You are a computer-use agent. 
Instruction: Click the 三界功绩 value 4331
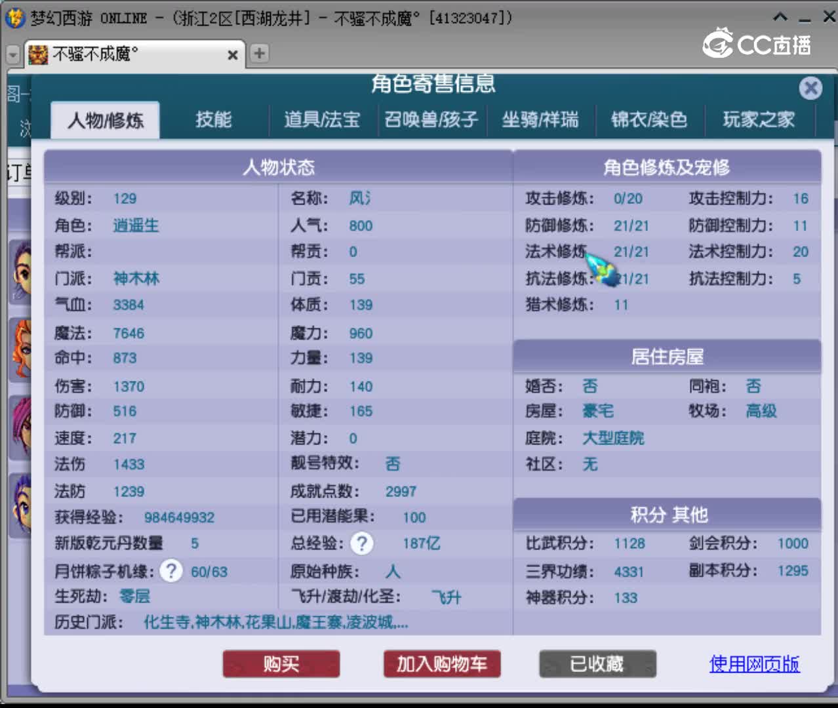click(x=629, y=572)
